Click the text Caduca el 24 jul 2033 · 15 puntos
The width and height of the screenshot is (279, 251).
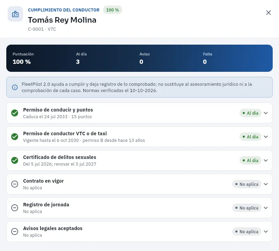[x=58, y=117]
